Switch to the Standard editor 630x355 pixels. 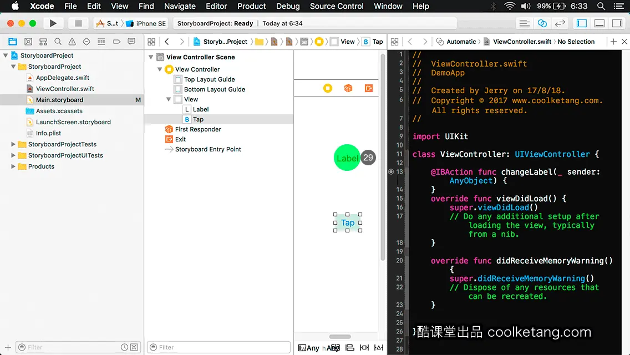pyautogui.click(x=524, y=23)
